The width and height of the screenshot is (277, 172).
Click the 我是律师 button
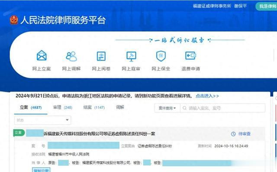tap(267, 6)
